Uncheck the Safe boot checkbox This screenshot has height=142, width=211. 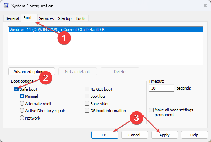(x=16, y=89)
